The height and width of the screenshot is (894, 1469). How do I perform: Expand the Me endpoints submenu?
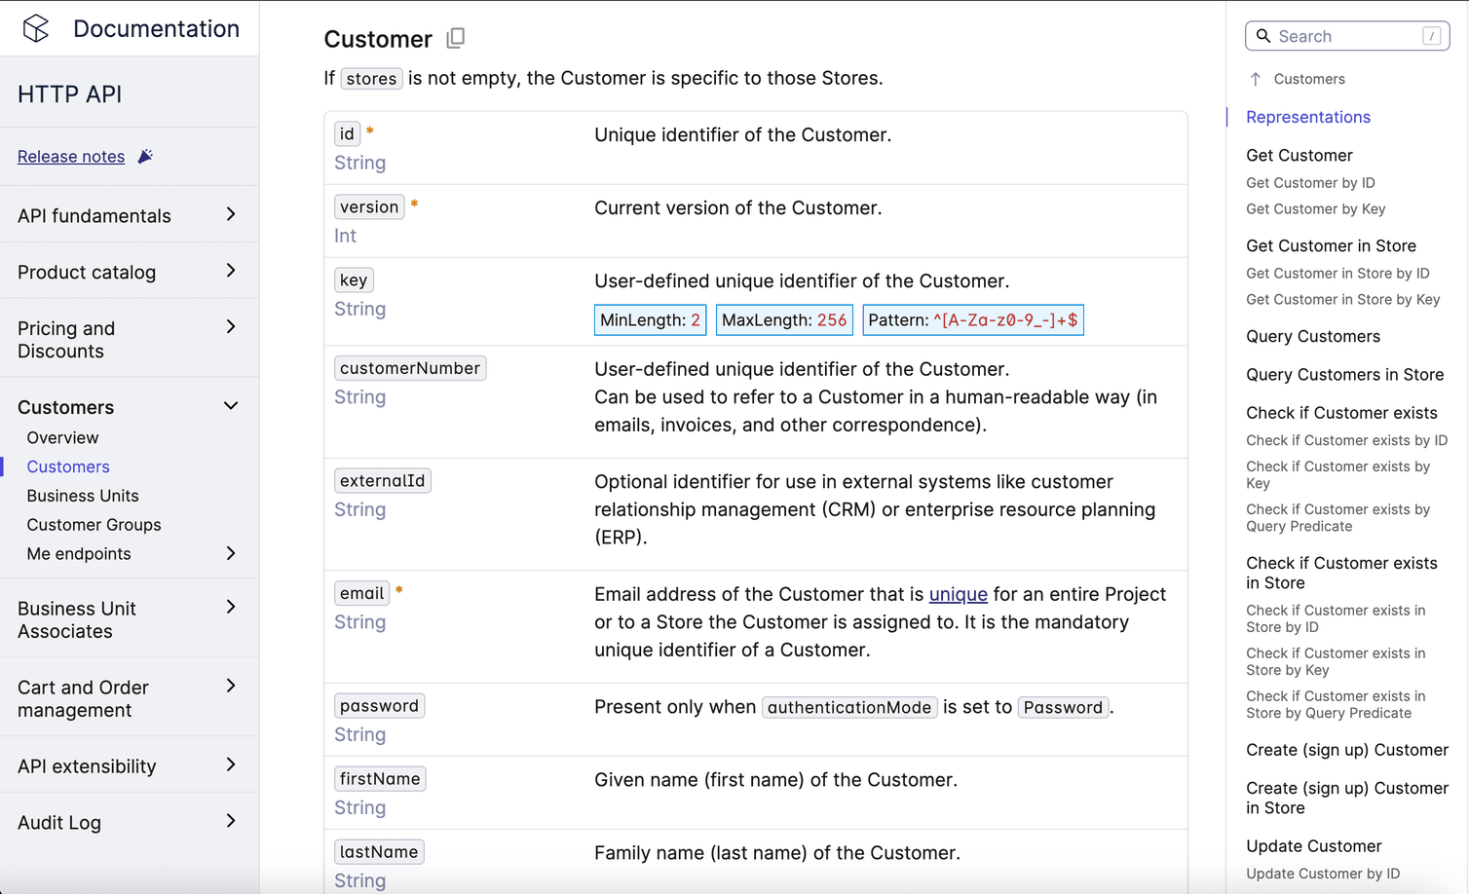click(231, 553)
